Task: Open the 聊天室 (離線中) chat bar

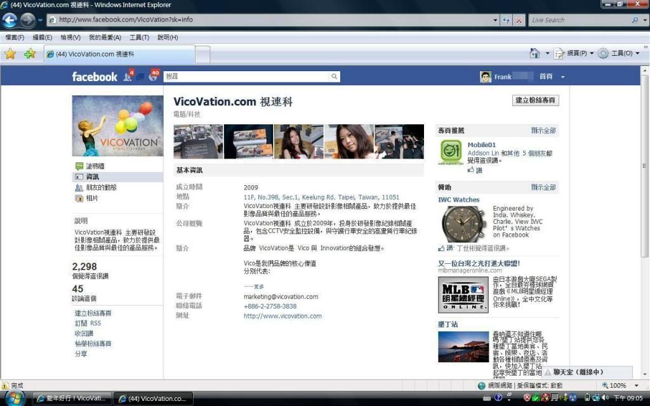Action: click(588, 372)
